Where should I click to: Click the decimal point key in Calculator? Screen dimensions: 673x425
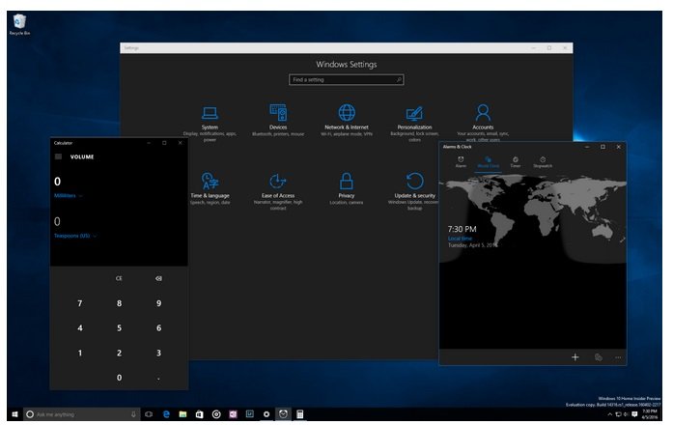tap(158, 378)
